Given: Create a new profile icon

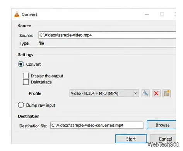Looking at the screenshot, I should [167, 93].
